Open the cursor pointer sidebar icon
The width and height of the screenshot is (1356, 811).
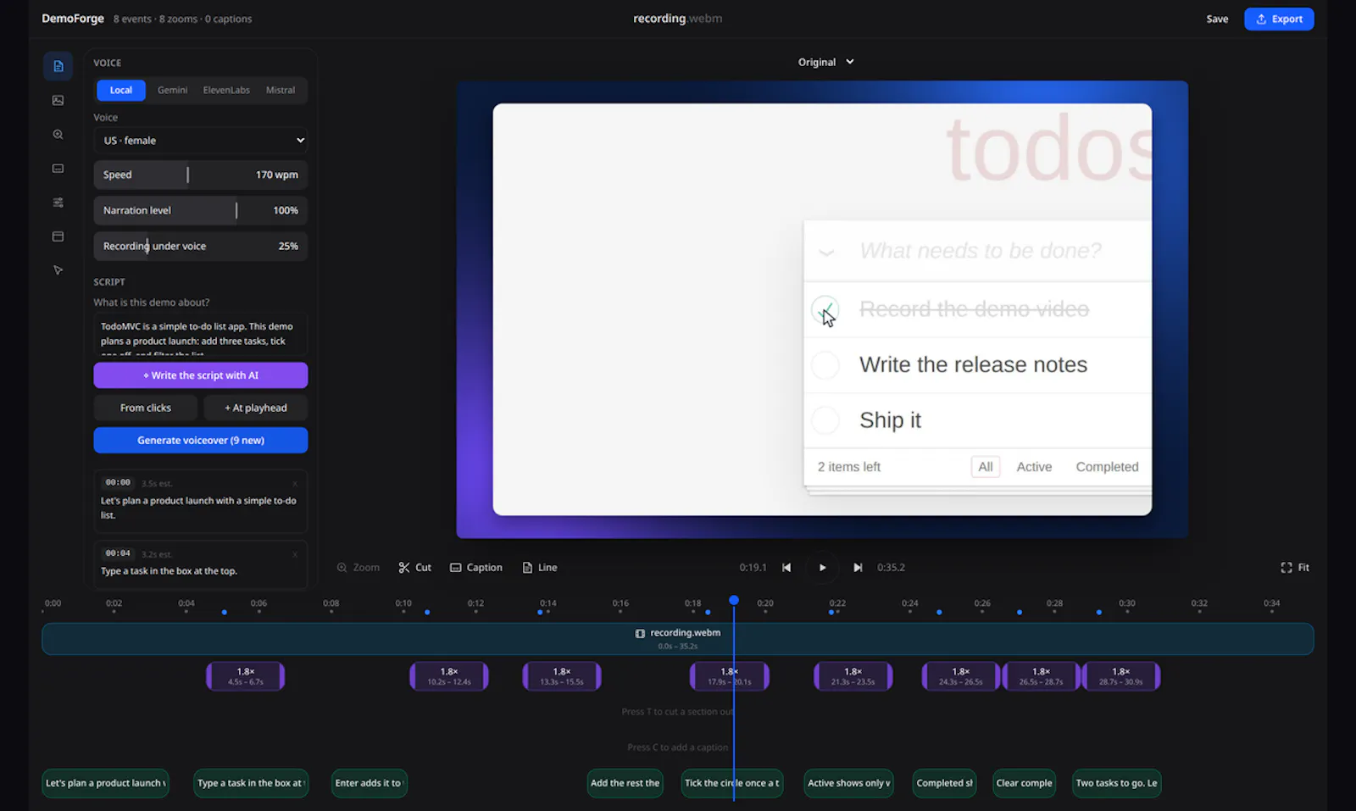pos(58,270)
